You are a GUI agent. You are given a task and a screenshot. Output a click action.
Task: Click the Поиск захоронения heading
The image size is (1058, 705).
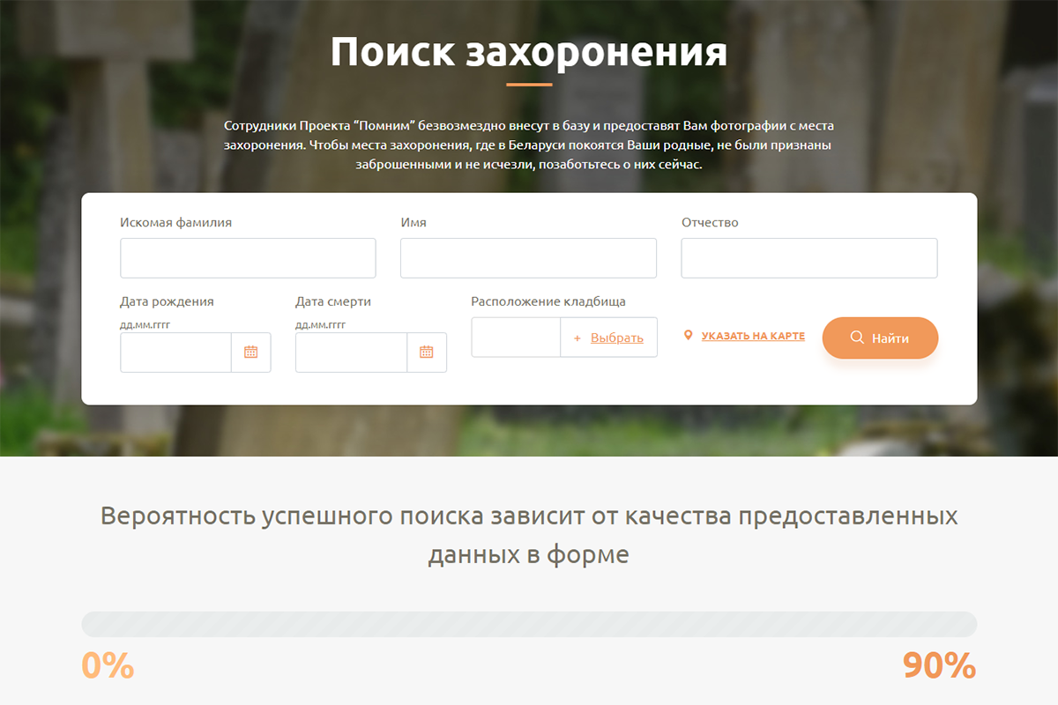(x=529, y=53)
